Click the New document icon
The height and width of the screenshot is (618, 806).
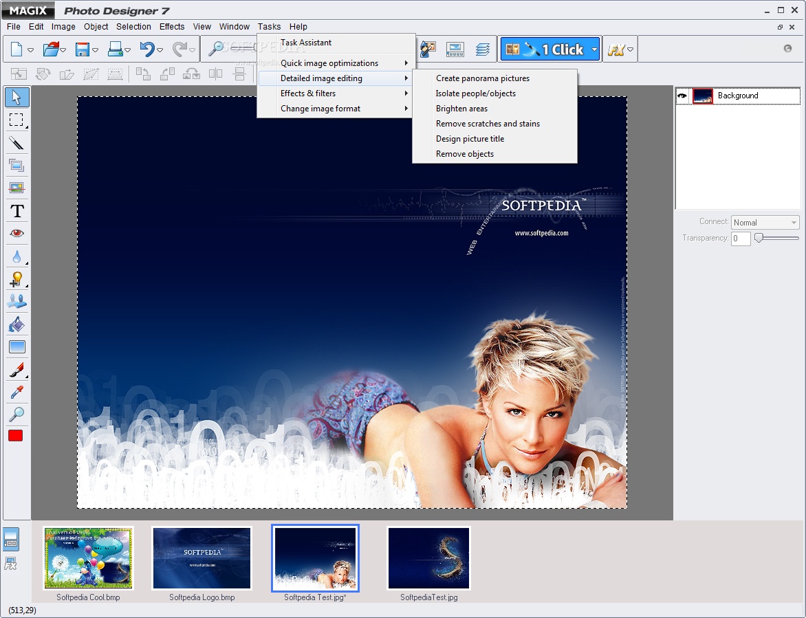pos(17,49)
